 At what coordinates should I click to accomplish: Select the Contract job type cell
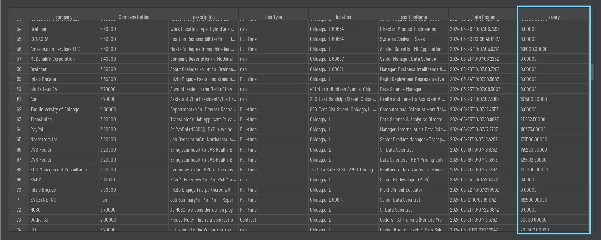[x=273, y=220]
